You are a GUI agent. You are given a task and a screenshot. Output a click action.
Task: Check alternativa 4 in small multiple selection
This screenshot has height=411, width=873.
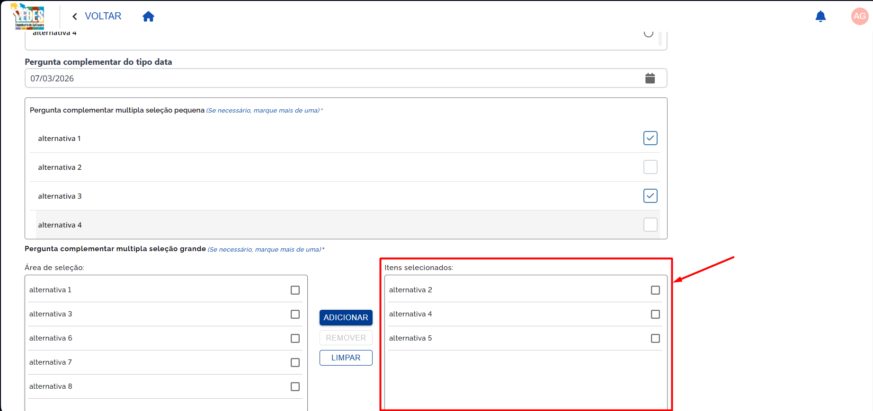click(650, 225)
